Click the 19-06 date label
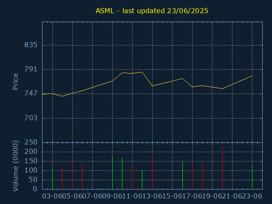This screenshot has width=272, height=204. click(212, 196)
